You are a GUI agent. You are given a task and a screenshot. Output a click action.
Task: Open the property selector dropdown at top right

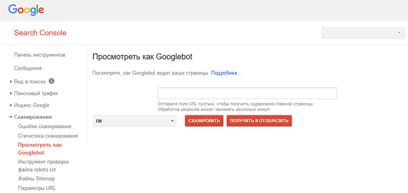click(363, 32)
